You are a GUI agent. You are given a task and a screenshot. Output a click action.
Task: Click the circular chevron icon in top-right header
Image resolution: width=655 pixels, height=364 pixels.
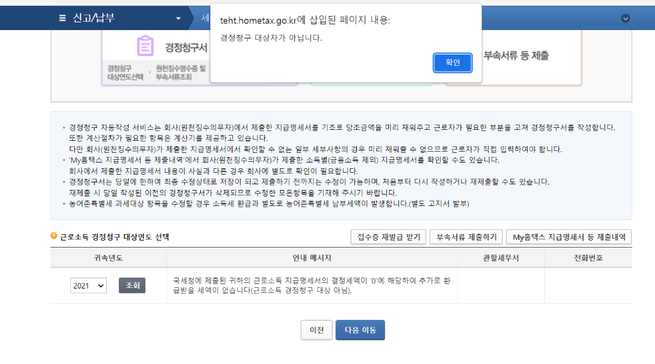coord(626,18)
